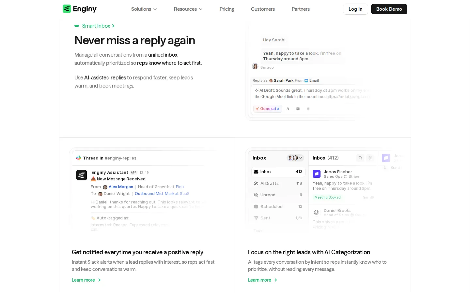Select the Scheduled folder

pyautogui.click(x=278, y=207)
